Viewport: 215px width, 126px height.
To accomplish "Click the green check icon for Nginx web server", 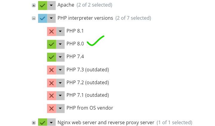I will pos(42,122).
